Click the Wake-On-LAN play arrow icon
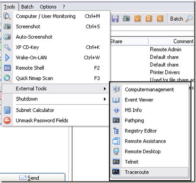This screenshot has height=183, width=196. 7,58
